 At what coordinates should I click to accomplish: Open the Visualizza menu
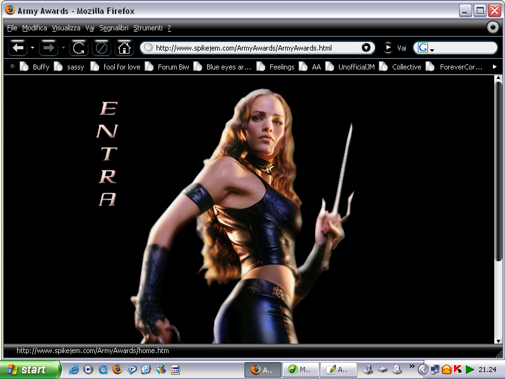point(66,28)
